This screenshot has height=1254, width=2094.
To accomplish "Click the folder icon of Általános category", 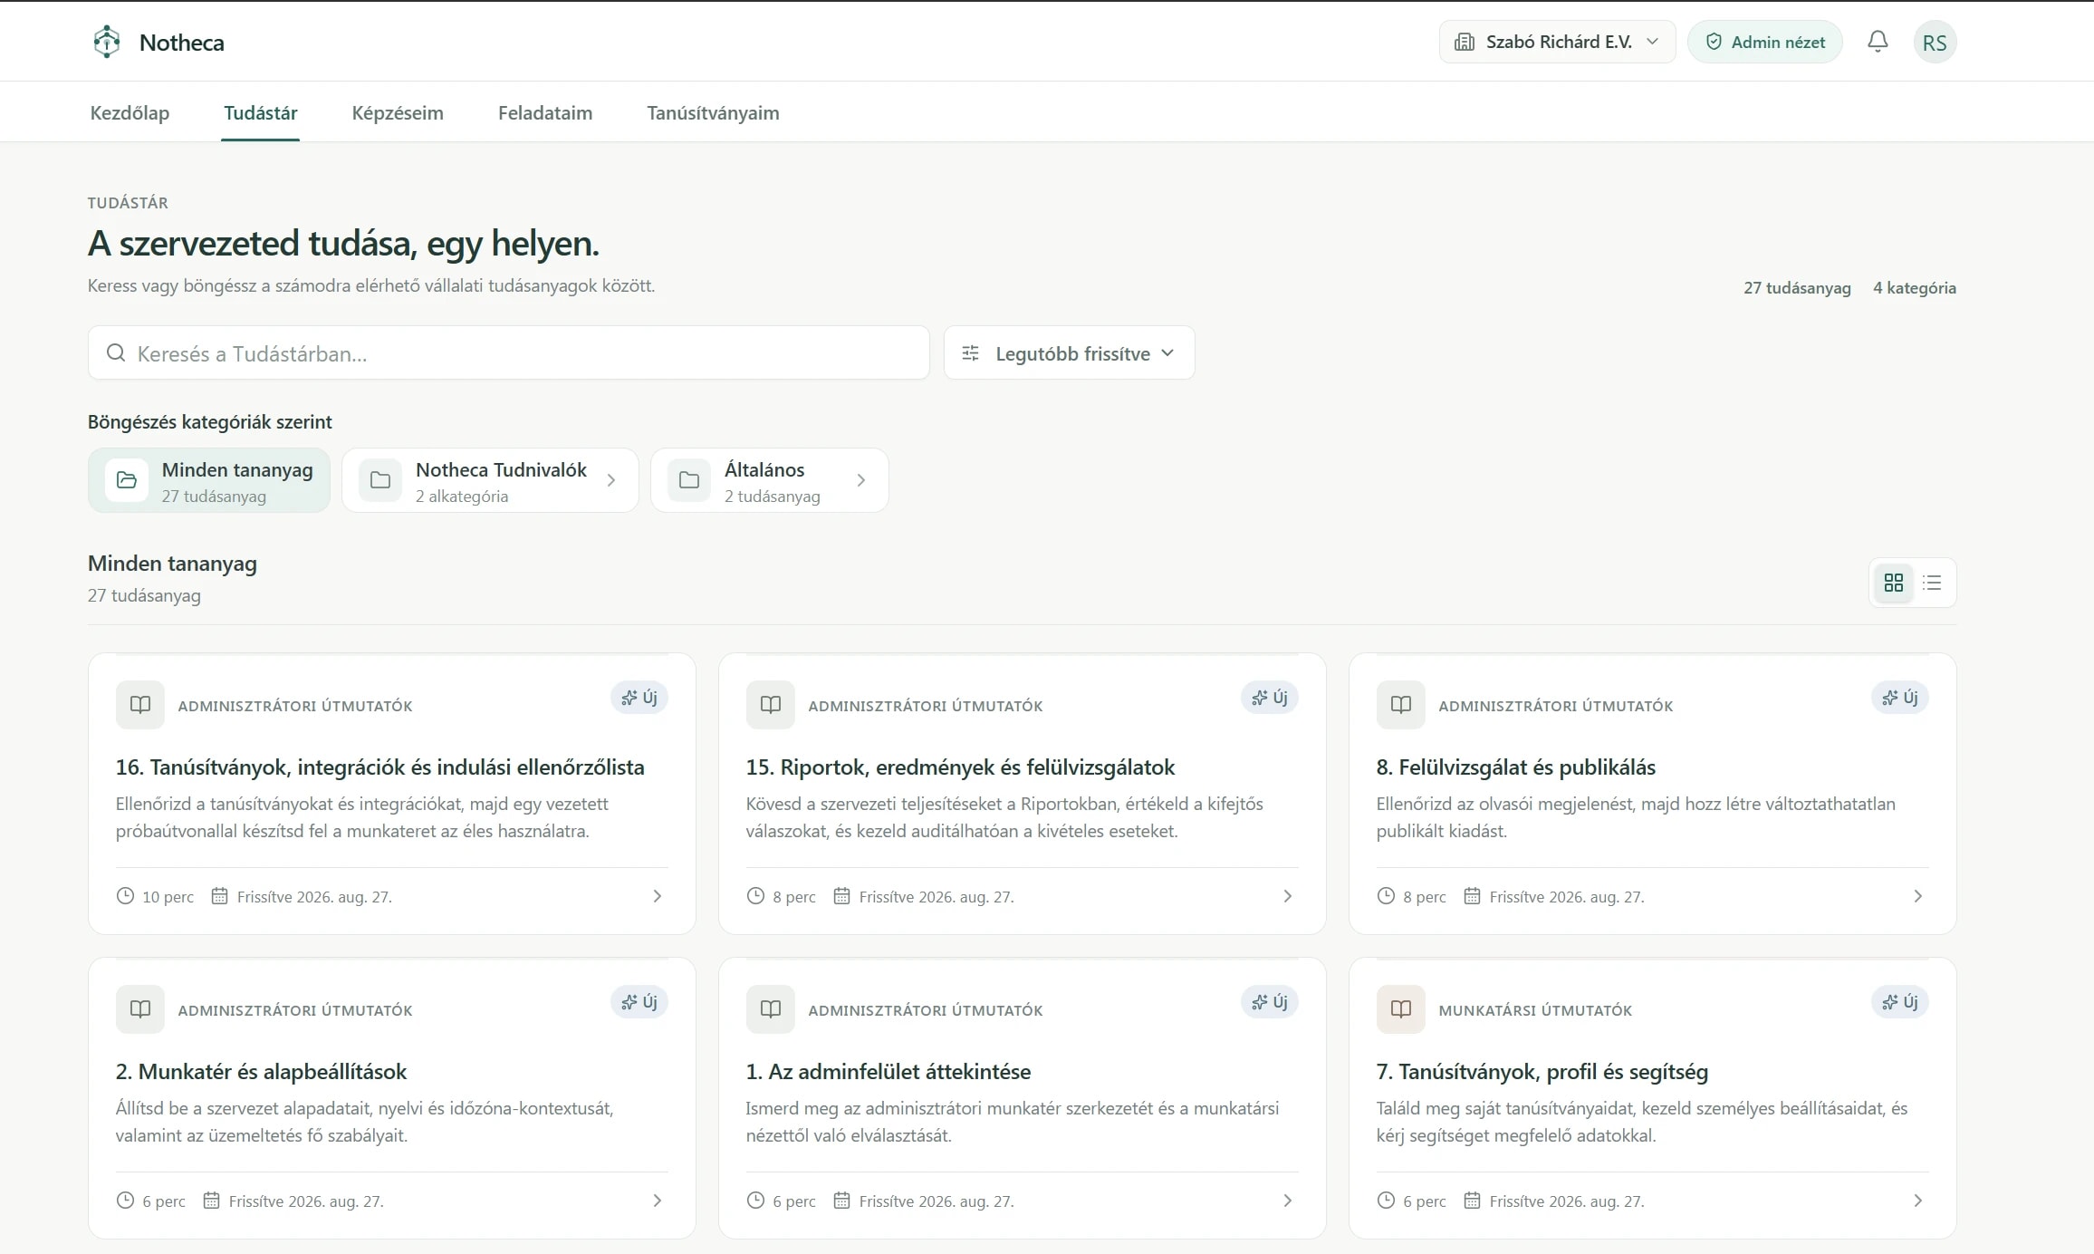I will pos(689,480).
